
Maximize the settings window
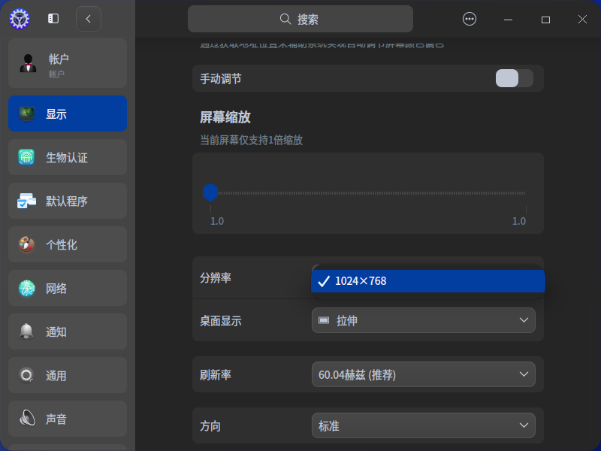(546, 20)
